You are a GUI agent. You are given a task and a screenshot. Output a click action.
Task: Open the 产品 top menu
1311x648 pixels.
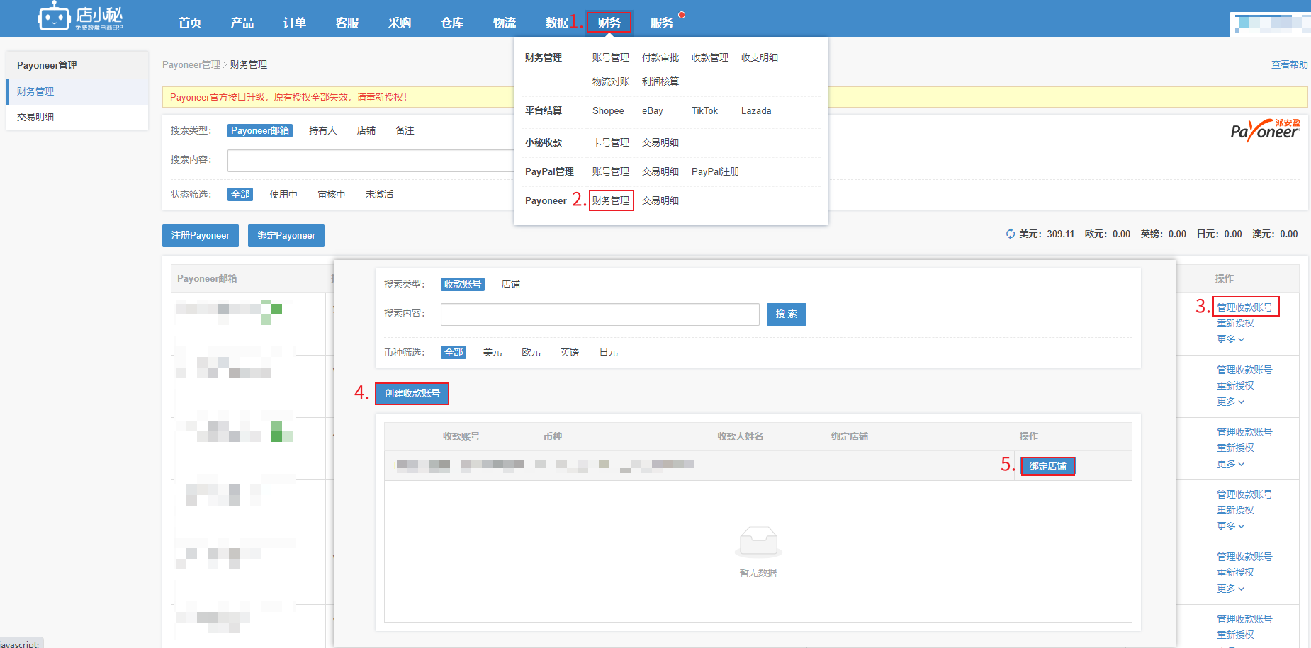click(242, 23)
